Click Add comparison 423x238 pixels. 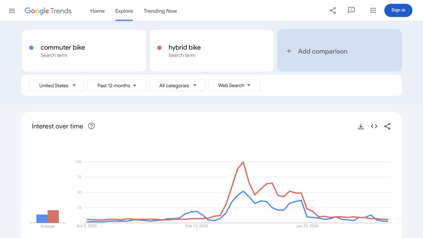(339, 50)
